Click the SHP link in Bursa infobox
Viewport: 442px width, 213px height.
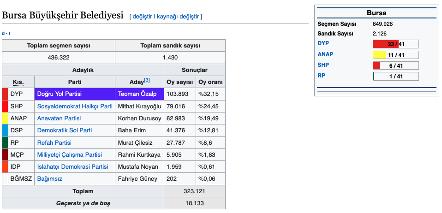pyautogui.click(x=323, y=65)
